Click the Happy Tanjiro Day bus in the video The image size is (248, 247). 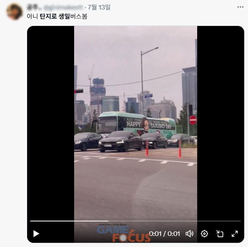pos(136,124)
